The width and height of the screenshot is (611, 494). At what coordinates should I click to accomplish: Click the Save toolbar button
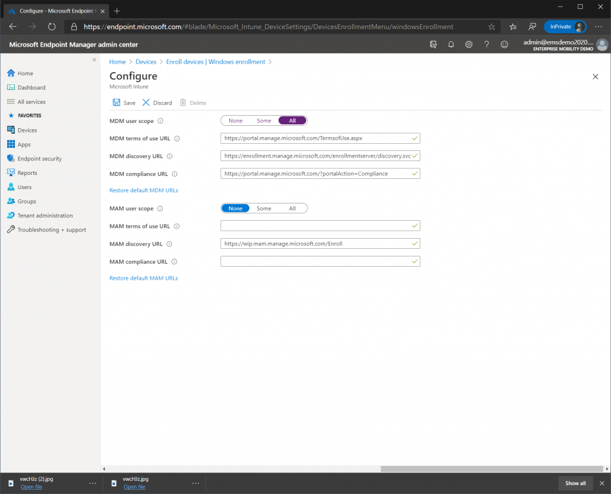point(124,103)
